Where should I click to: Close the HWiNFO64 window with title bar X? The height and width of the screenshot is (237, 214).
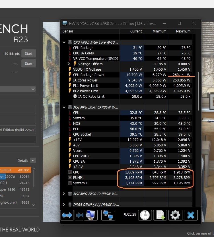[x=194, y=23]
